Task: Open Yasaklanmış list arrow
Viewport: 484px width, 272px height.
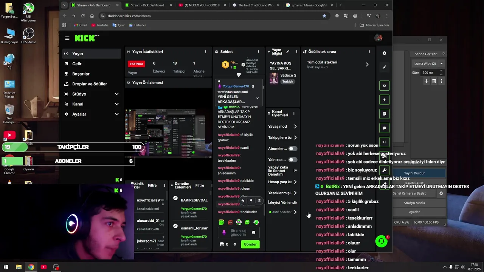Action: tap(295, 193)
